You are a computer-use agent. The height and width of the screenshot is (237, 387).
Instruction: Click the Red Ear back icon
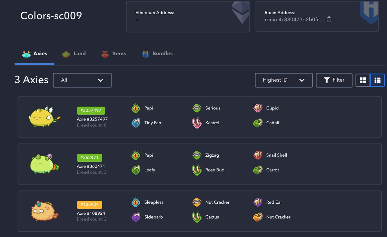point(258,202)
